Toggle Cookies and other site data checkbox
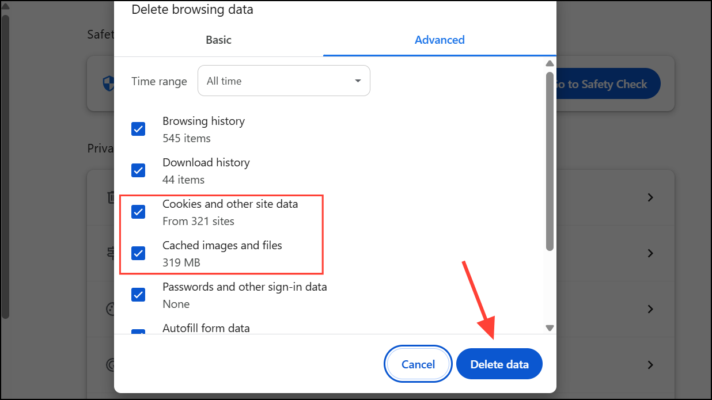This screenshot has width=712, height=400. pos(138,212)
